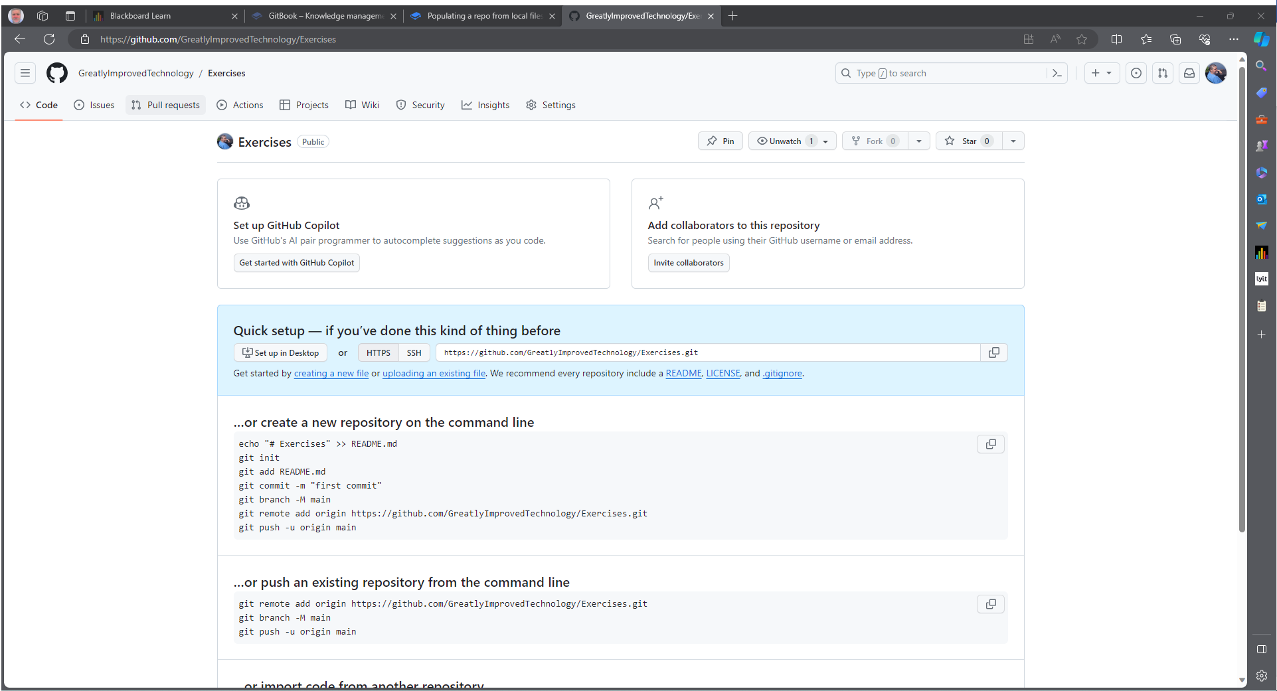Go to GitHub homepage logo
This screenshot has height=691, width=1277.
click(x=57, y=73)
